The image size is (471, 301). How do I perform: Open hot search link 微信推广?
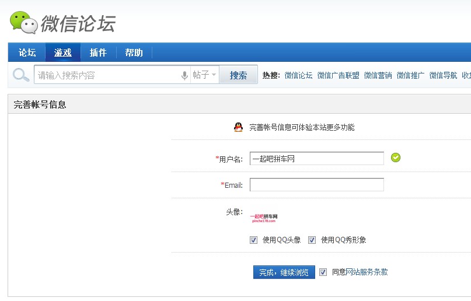410,75
